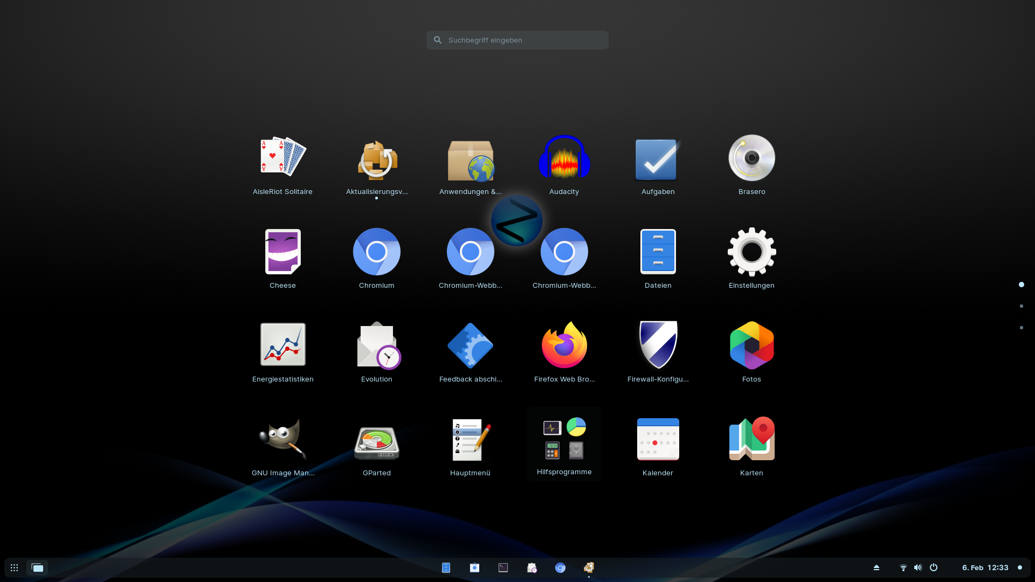Open the power menu tray icon
Screen dimensions: 1035x582
tap(934, 567)
